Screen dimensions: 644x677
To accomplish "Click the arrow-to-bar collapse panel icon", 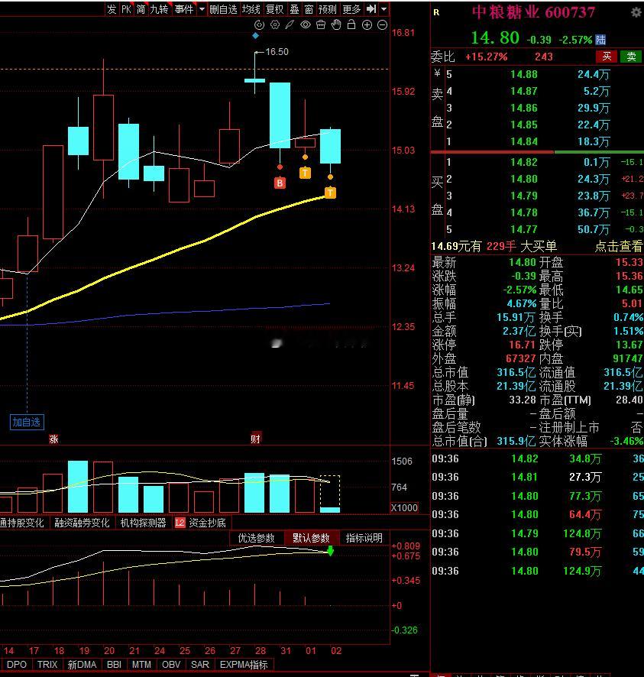I will (371, 8).
